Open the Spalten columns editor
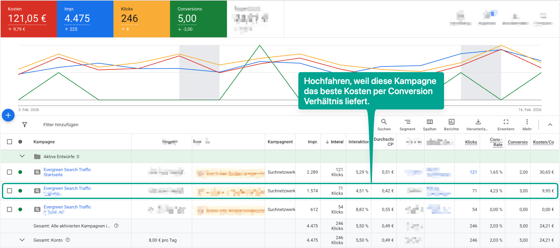The width and height of the screenshot is (560, 248). coord(429,125)
